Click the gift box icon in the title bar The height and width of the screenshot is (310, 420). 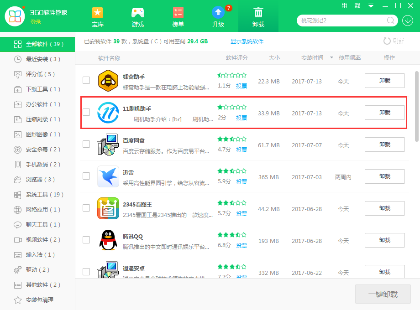[345, 6]
